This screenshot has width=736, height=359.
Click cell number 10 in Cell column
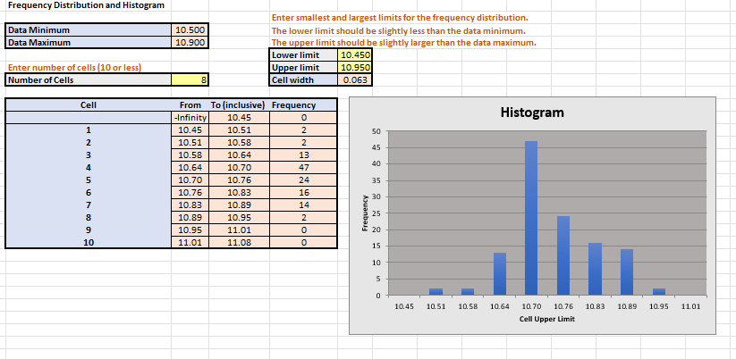coord(89,242)
